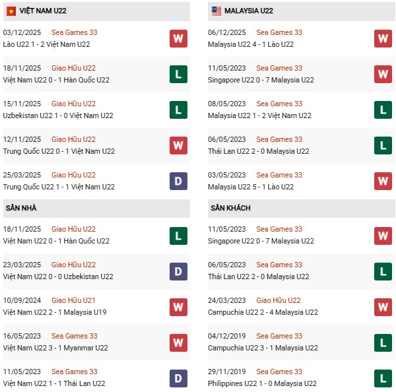The width and height of the screenshot is (396, 392).
Task: Open the SÂN NHÀ section header
Action: (21, 208)
